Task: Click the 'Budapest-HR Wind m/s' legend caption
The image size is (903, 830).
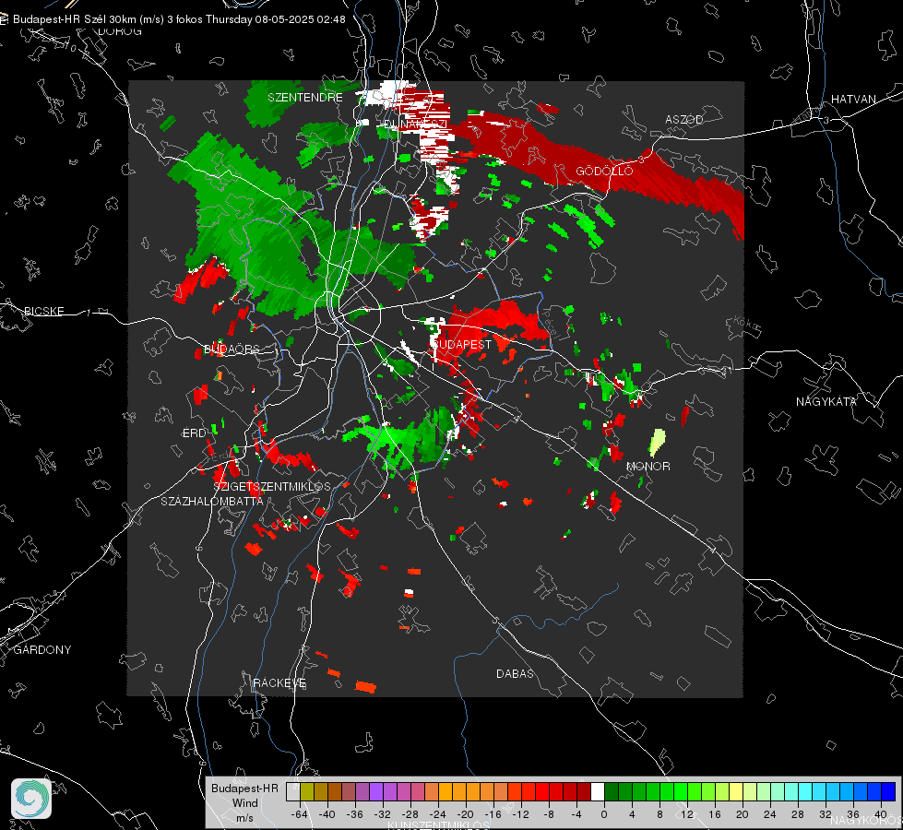Action: (x=244, y=803)
